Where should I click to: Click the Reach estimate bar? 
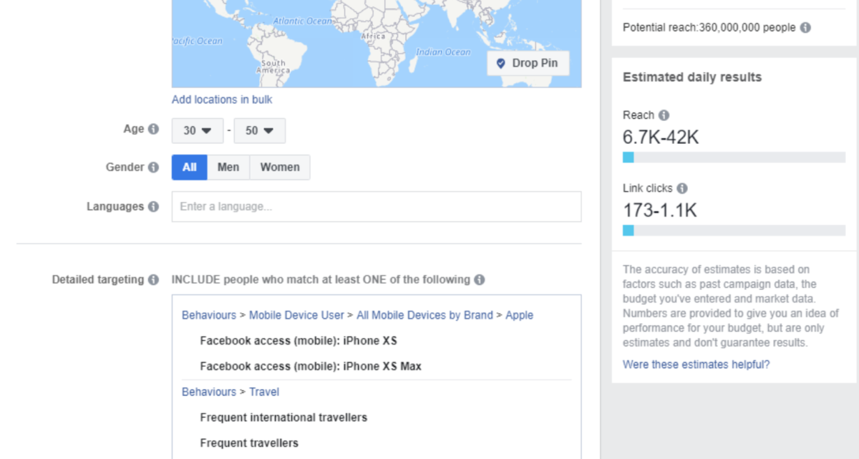(734, 158)
